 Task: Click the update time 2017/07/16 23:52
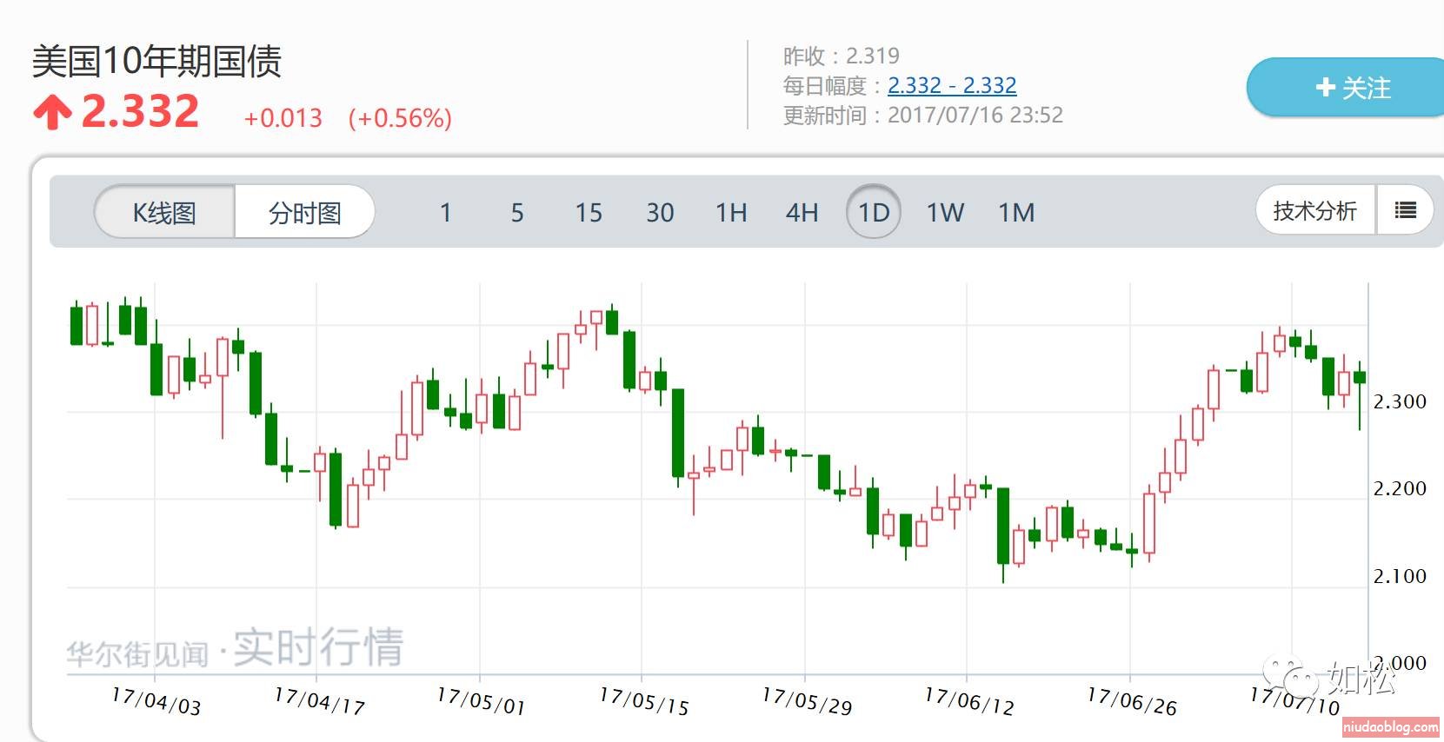coord(975,115)
